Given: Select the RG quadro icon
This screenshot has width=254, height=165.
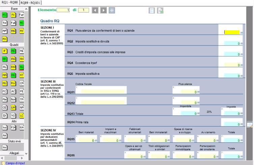Looking at the screenshot, I should coord(13,59).
